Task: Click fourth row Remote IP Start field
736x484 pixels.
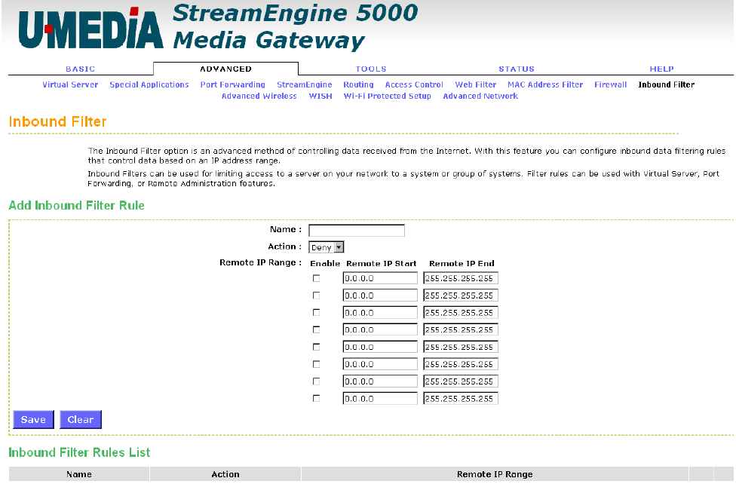Action: point(380,329)
